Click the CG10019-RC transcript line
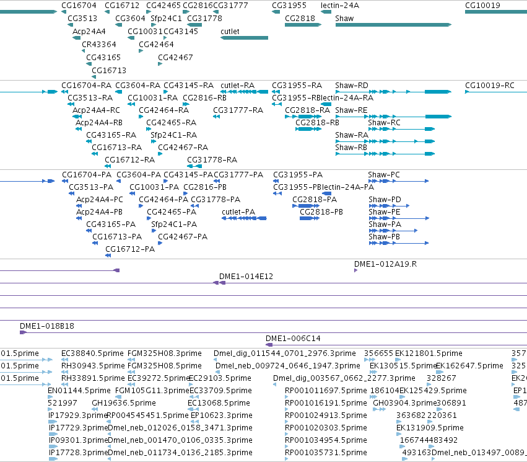The image size is (527, 462). click(x=496, y=92)
